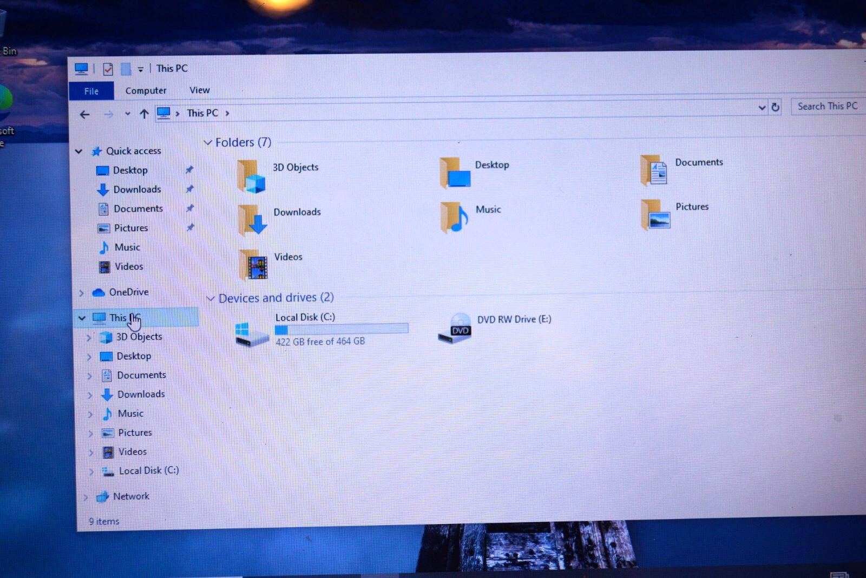Image resolution: width=866 pixels, height=578 pixels.
Task: Select Videos in This PC tree
Action: [x=133, y=451]
